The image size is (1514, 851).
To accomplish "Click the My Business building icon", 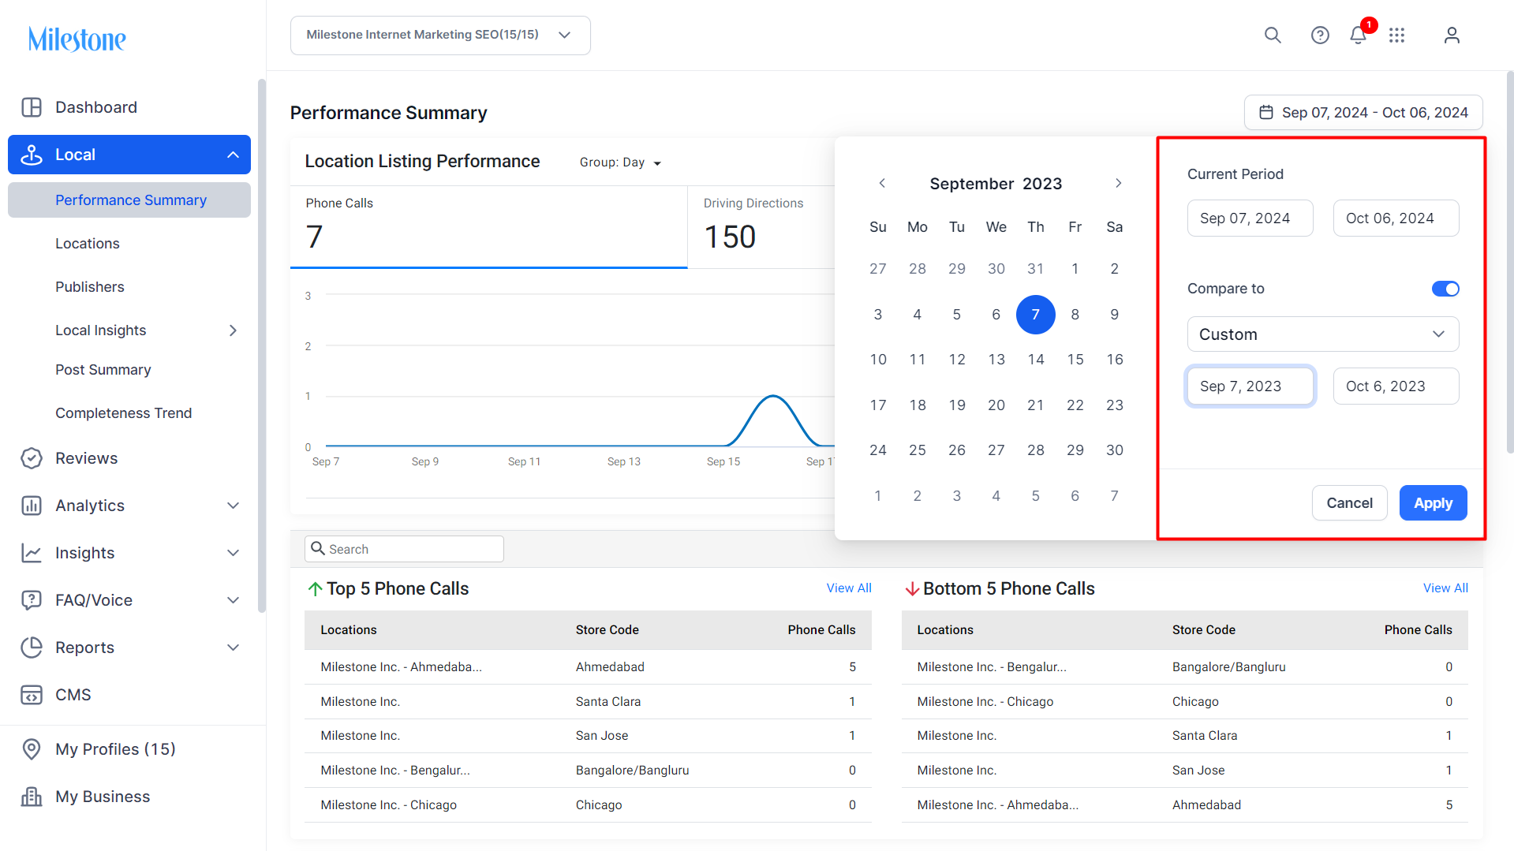I will (32, 797).
